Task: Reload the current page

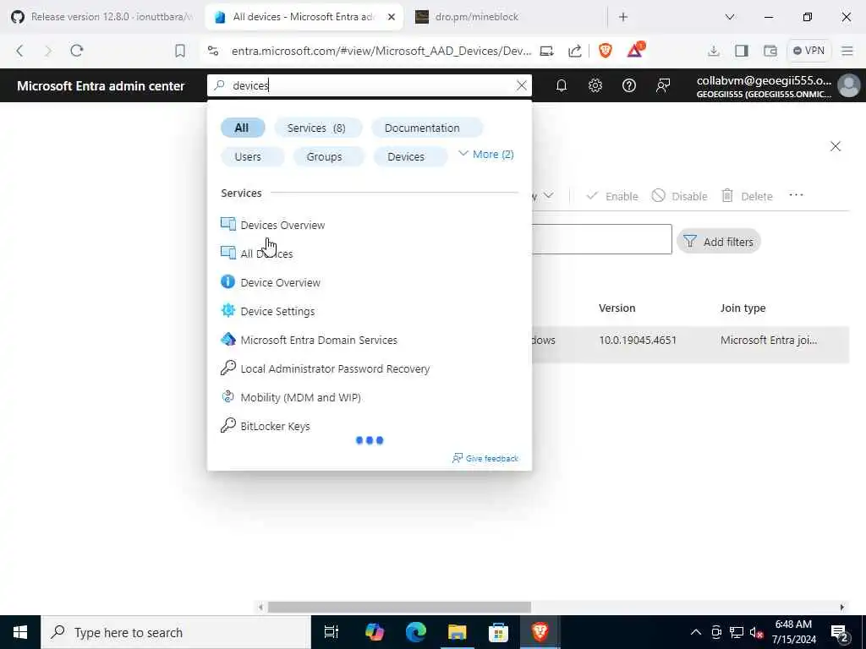Action: [77, 51]
